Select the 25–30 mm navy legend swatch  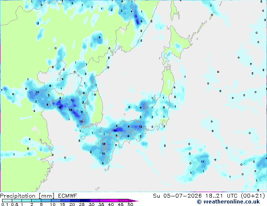(85, 201)
